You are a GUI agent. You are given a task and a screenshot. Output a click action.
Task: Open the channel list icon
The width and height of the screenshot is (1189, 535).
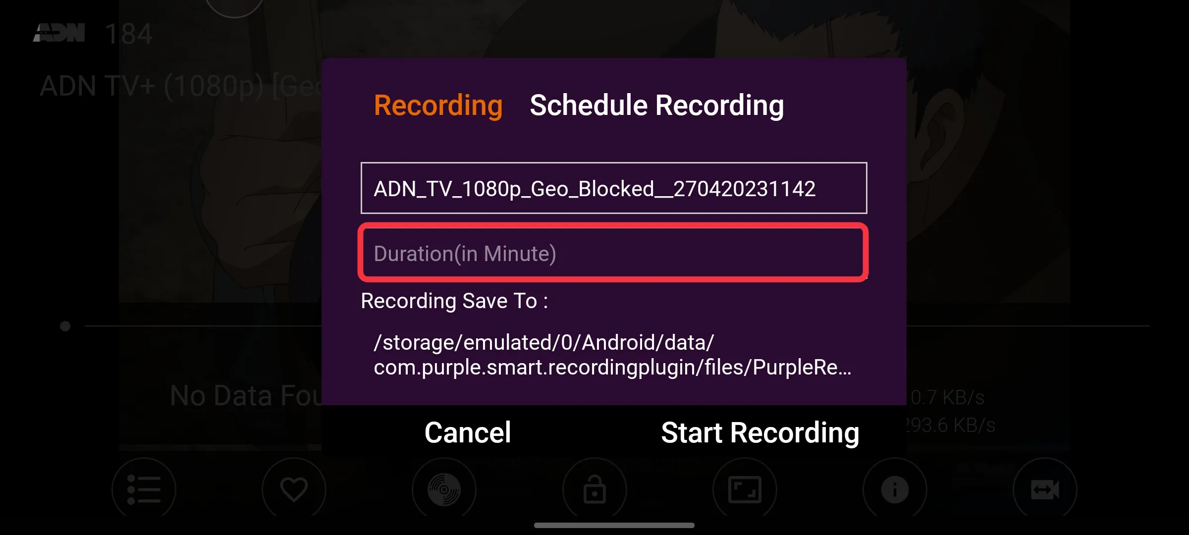tap(144, 489)
